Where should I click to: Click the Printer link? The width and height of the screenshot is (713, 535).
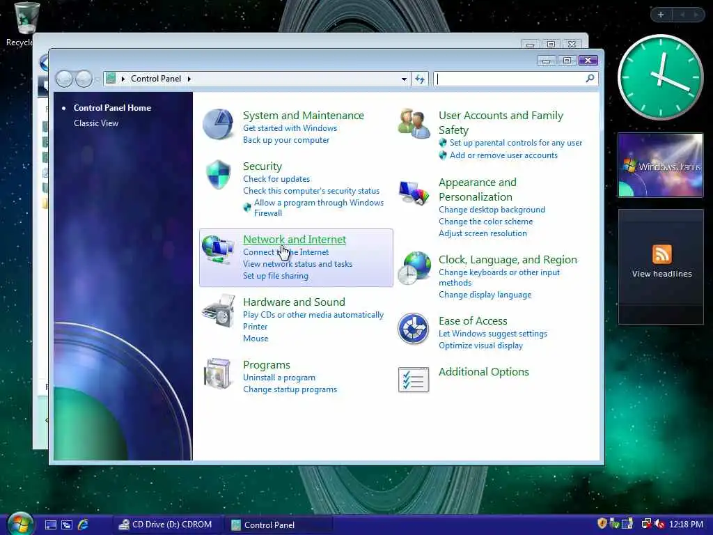coord(255,327)
